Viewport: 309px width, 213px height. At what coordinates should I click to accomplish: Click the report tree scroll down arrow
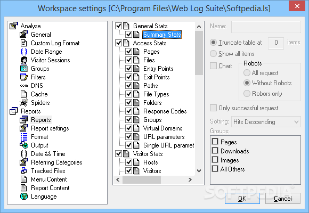pyautogui.click(x=199, y=171)
